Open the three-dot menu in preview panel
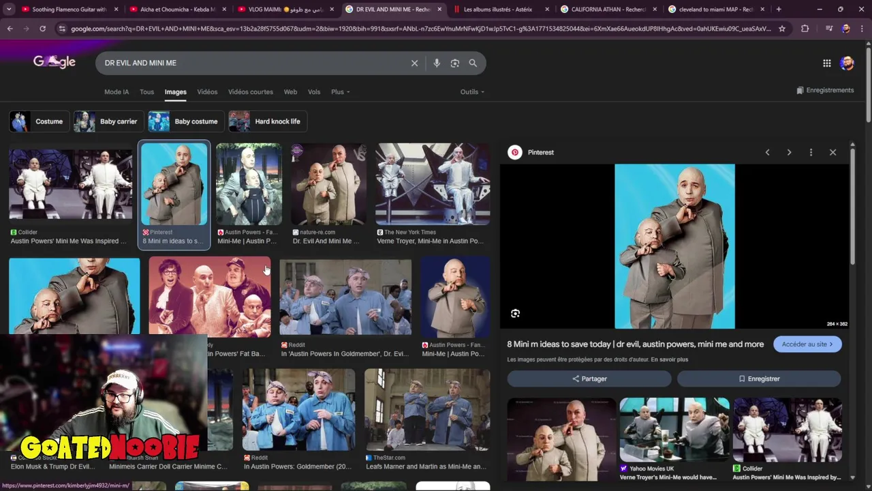 pyautogui.click(x=811, y=152)
